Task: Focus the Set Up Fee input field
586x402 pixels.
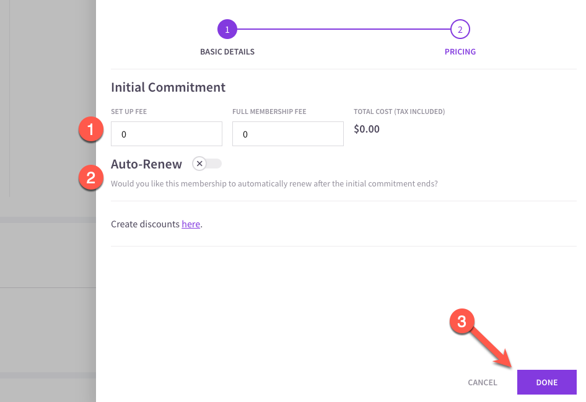Action: coord(167,134)
